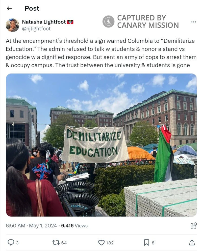Screen dimensions: 202x251
Task: Click the @njlightfoot handle
Action: 36,29
